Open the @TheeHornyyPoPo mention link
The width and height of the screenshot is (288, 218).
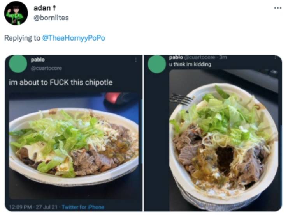tap(74, 38)
